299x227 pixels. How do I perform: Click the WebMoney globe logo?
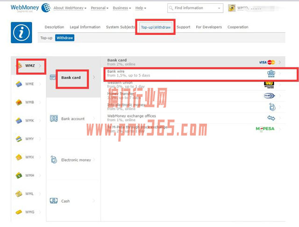pos(46,8)
